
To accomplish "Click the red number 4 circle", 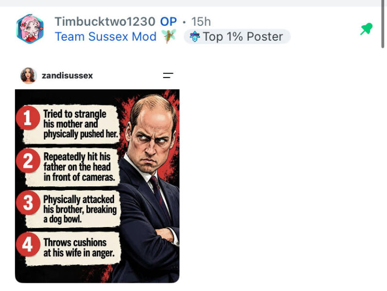I will (28, 244).
